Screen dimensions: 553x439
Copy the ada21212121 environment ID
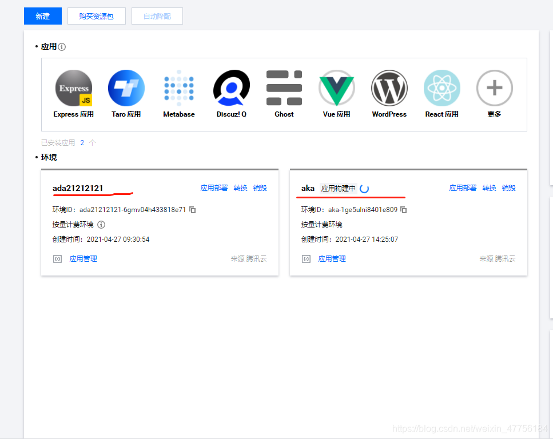(x=192, y=210)
